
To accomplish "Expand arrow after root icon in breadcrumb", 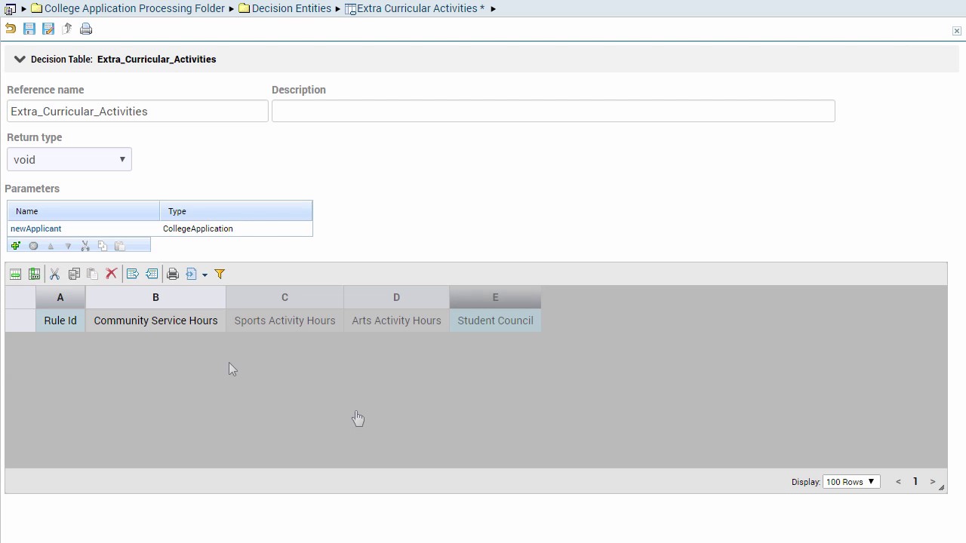I will 24,9.
